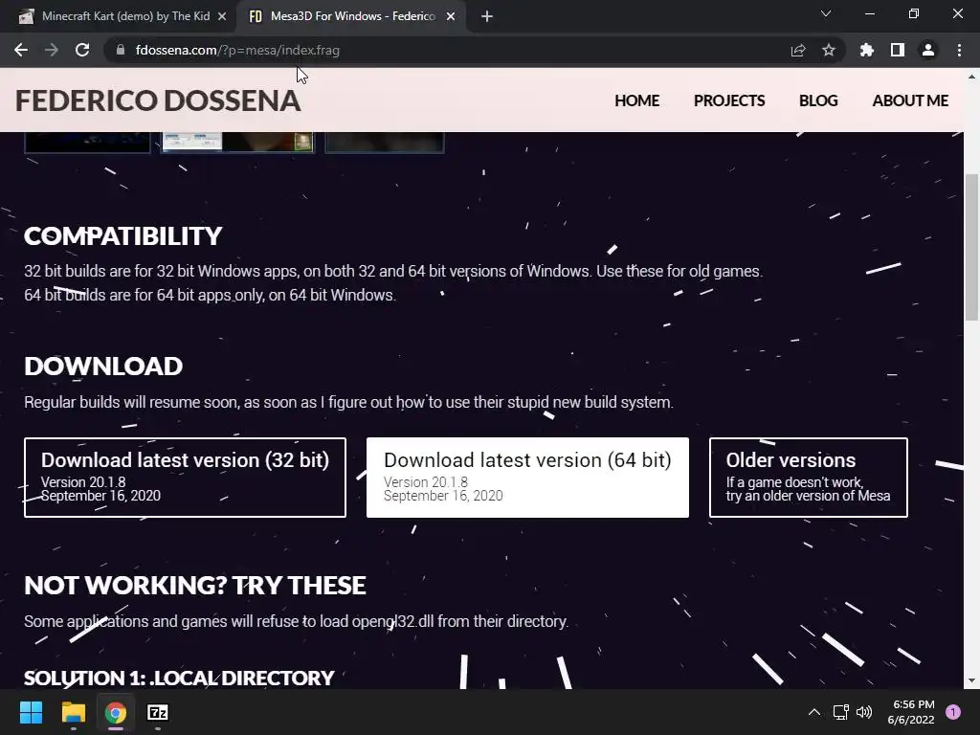Click the '32 bit builds are for' sentence
980x735 pixels.
tap(393, 271)
